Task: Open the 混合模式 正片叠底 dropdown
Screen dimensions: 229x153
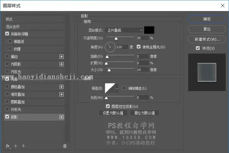Action: tap(124, 30)
